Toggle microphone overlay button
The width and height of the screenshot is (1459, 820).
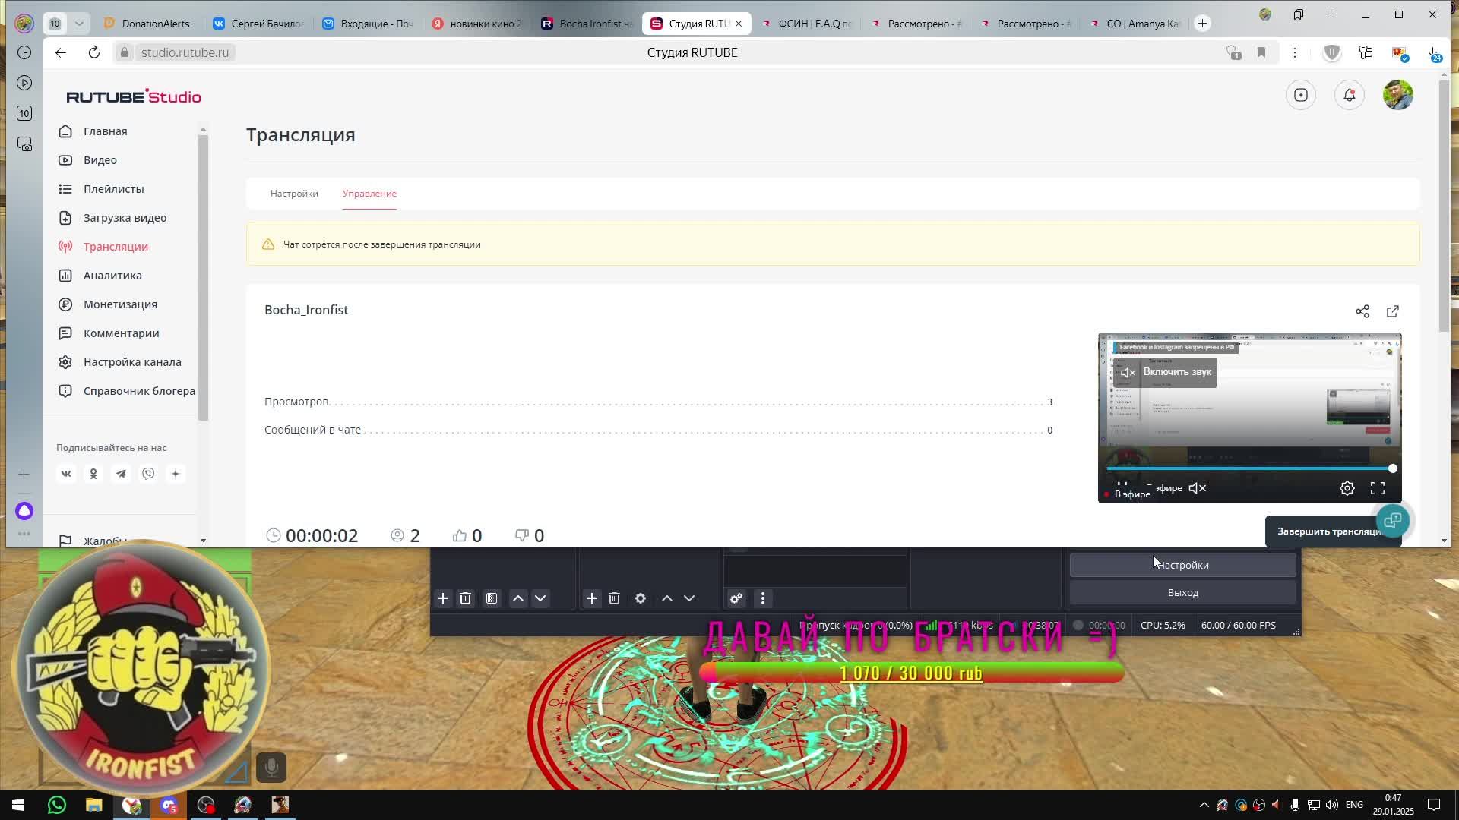271,768
